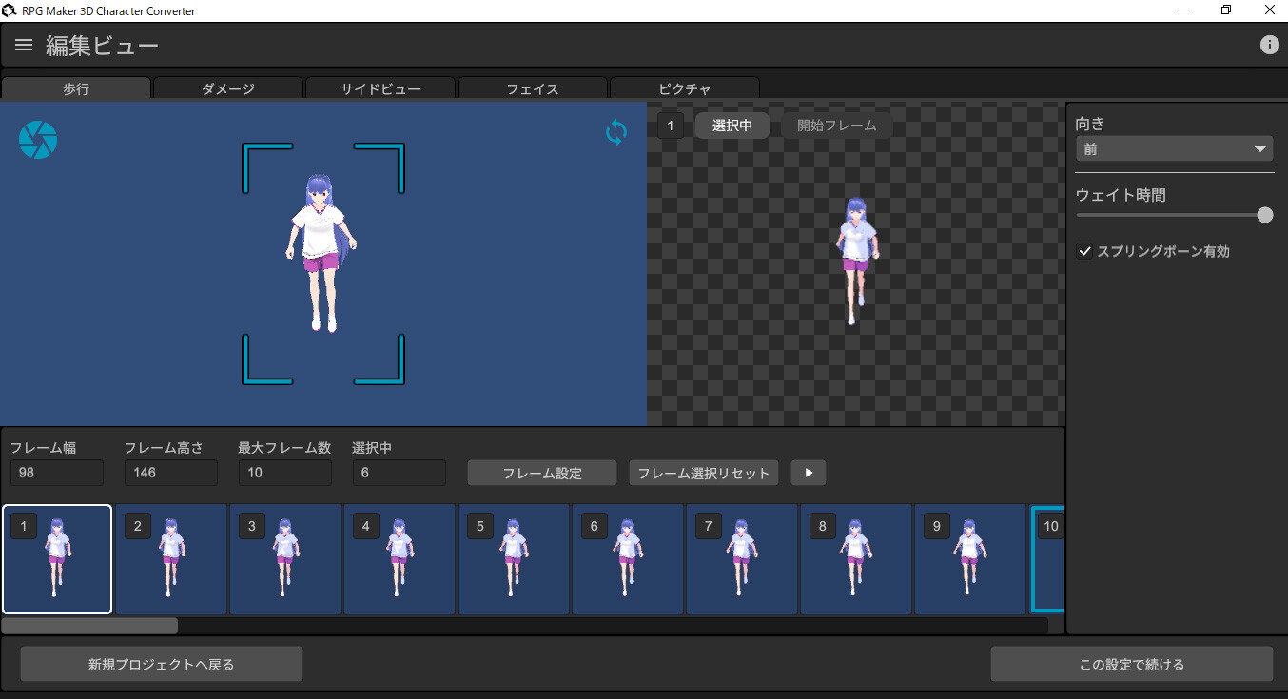1288x699 pixels.
Task: Click the フレーム設定 button
Action: point(541,473)
